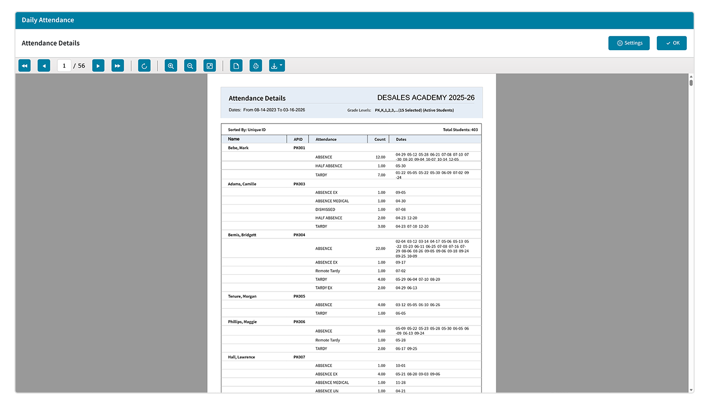
Task: Click the total page count '/ 56'
Action: [80, 66]
